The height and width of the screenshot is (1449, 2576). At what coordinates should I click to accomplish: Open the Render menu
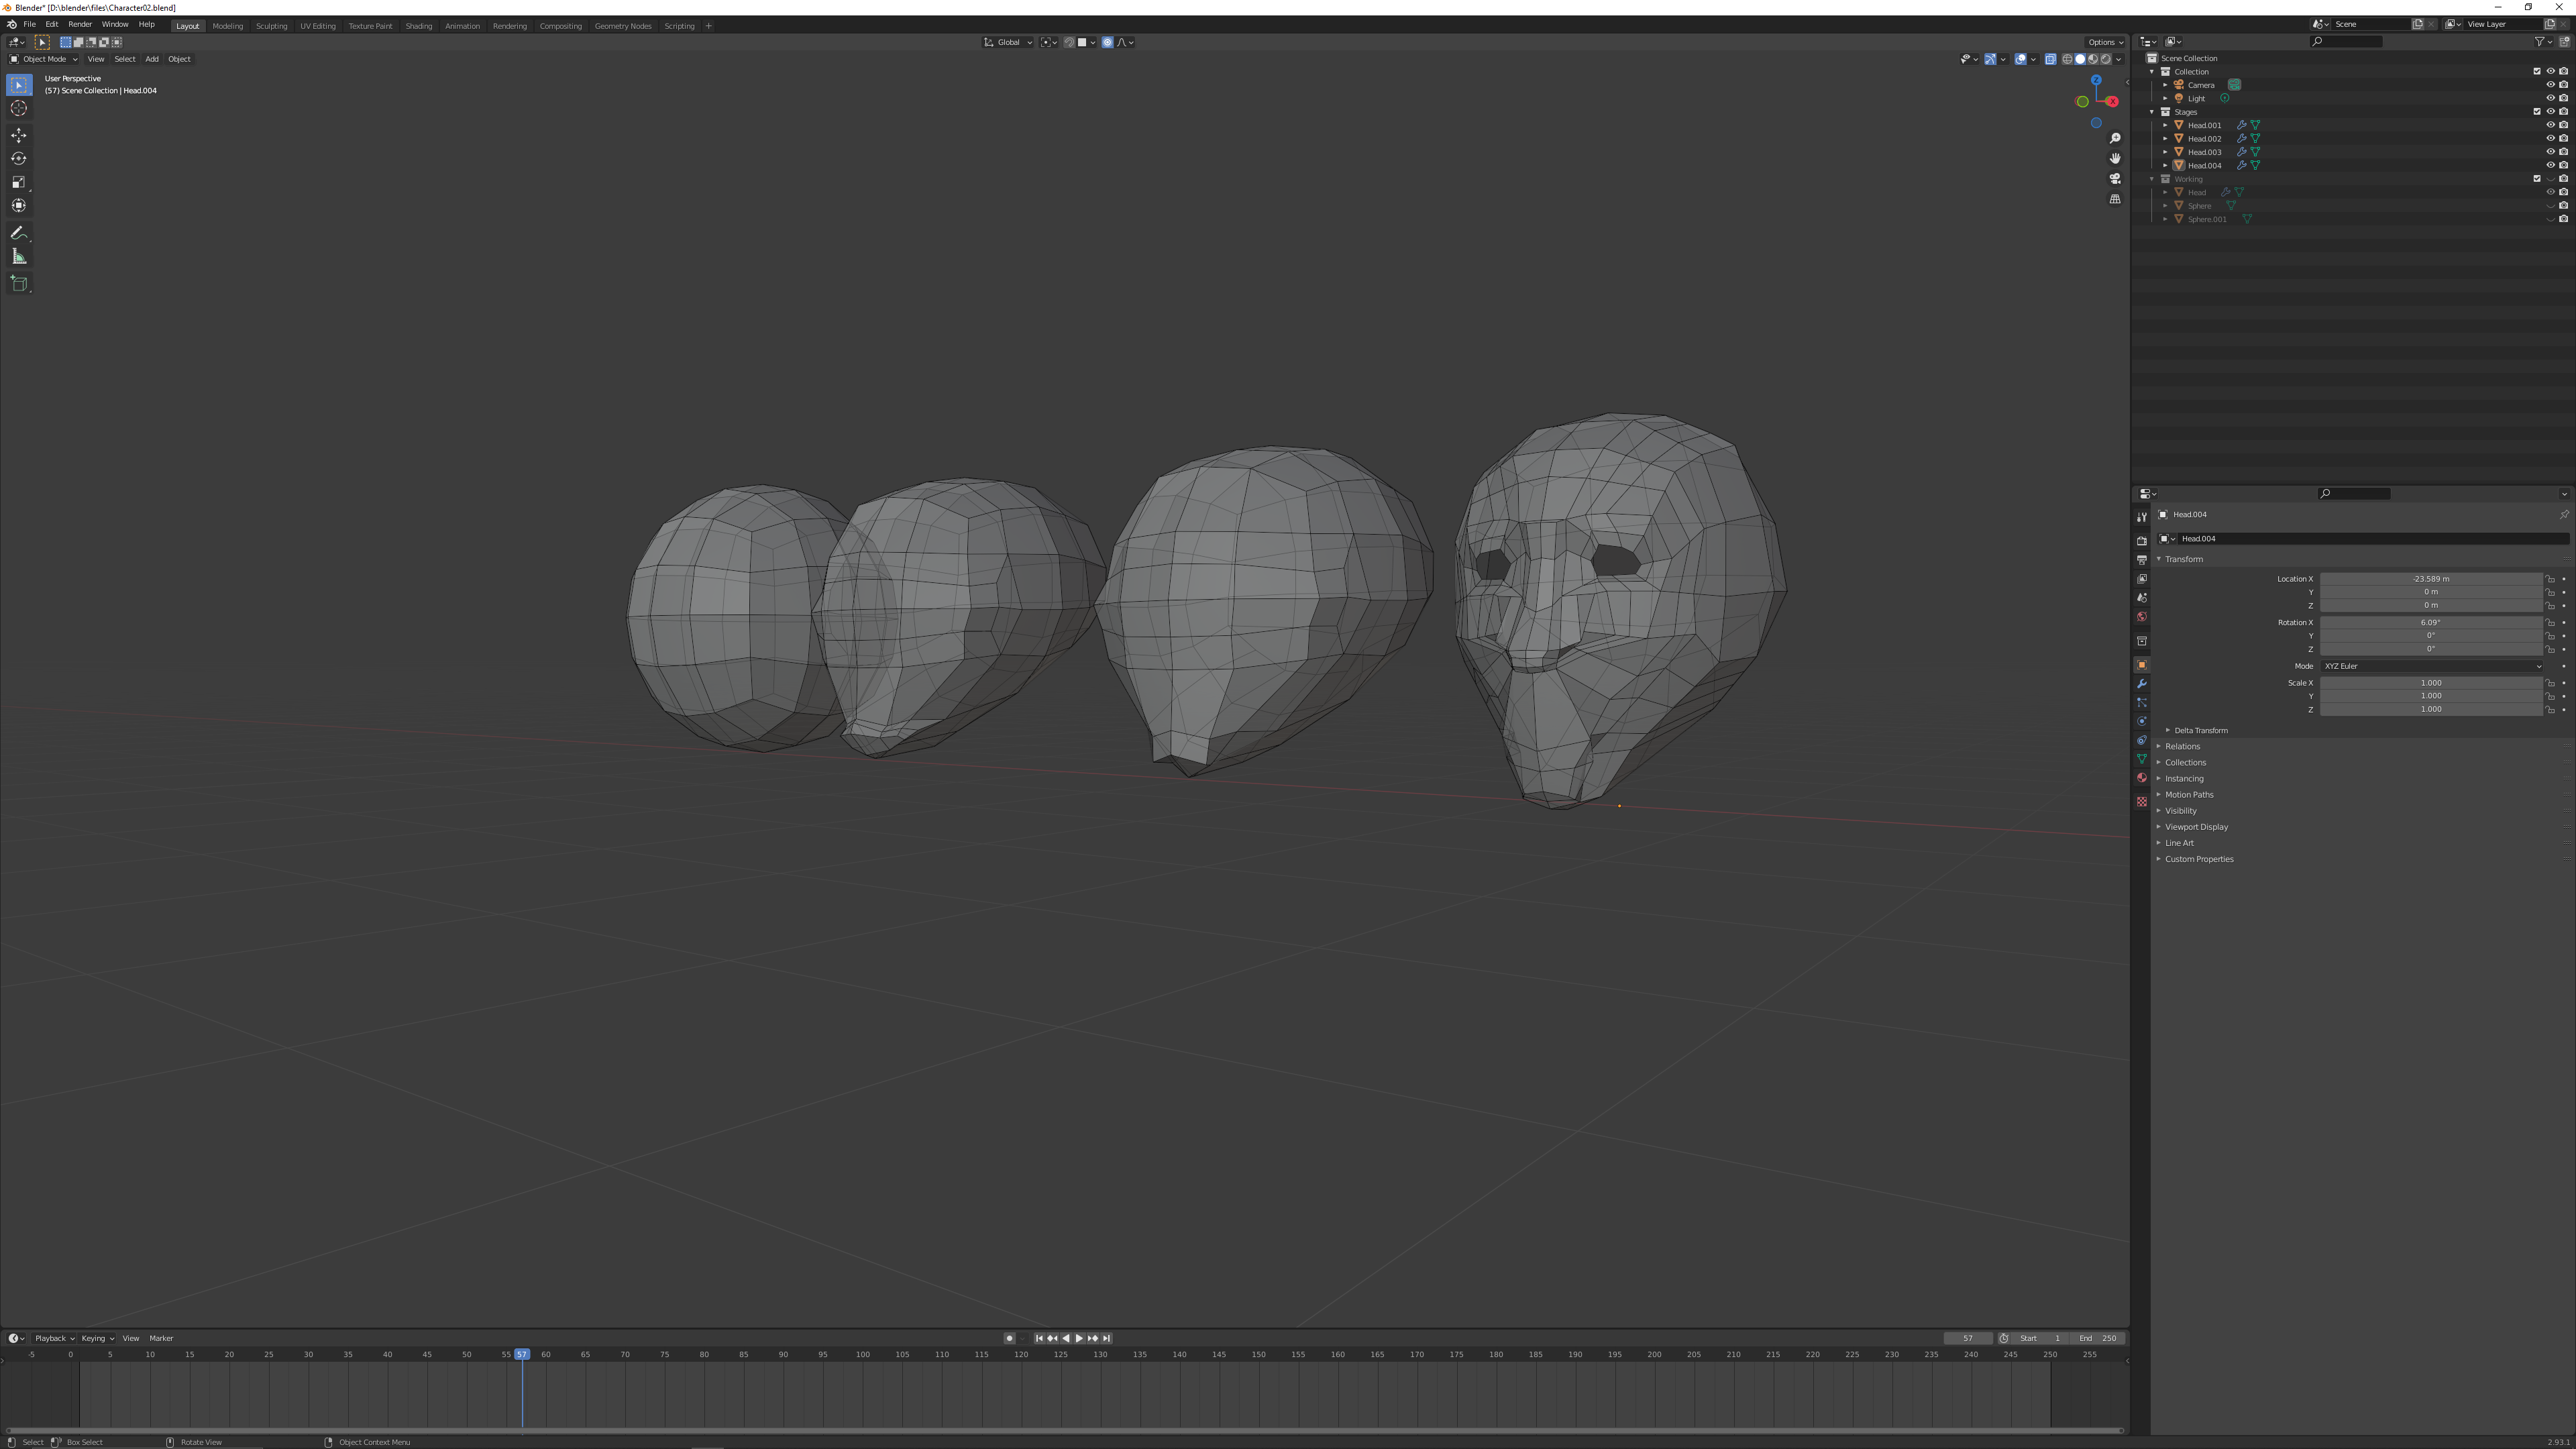(x=80, y=24)
